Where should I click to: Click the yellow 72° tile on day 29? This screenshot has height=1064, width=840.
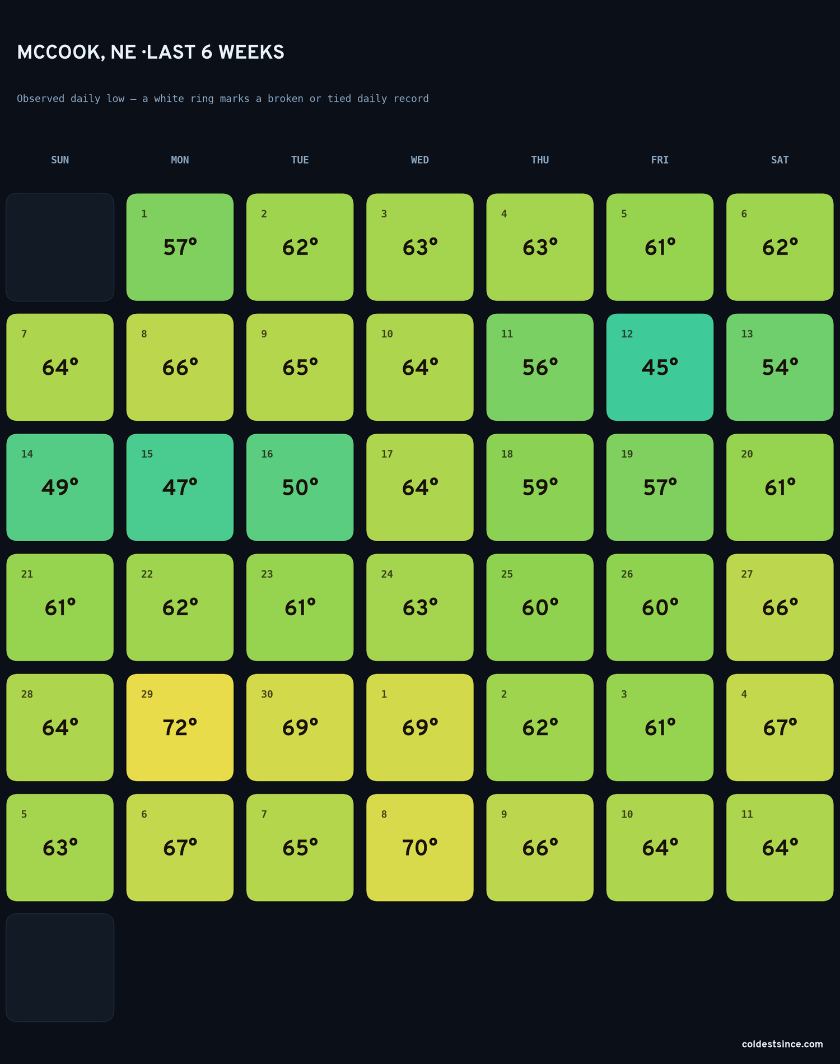click(180, 727)
